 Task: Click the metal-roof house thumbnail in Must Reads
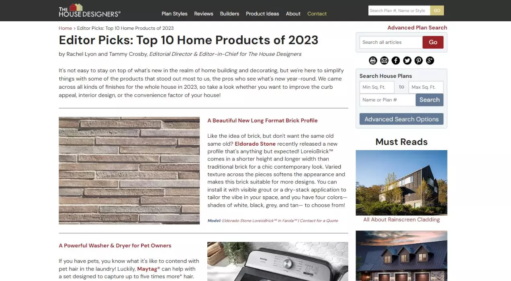(401, 256)
